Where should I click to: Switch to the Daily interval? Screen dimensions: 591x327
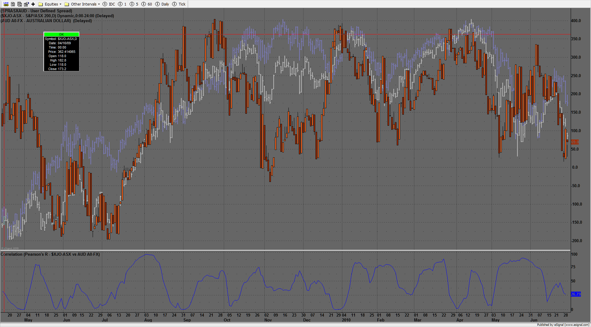[x=165, y=4]
